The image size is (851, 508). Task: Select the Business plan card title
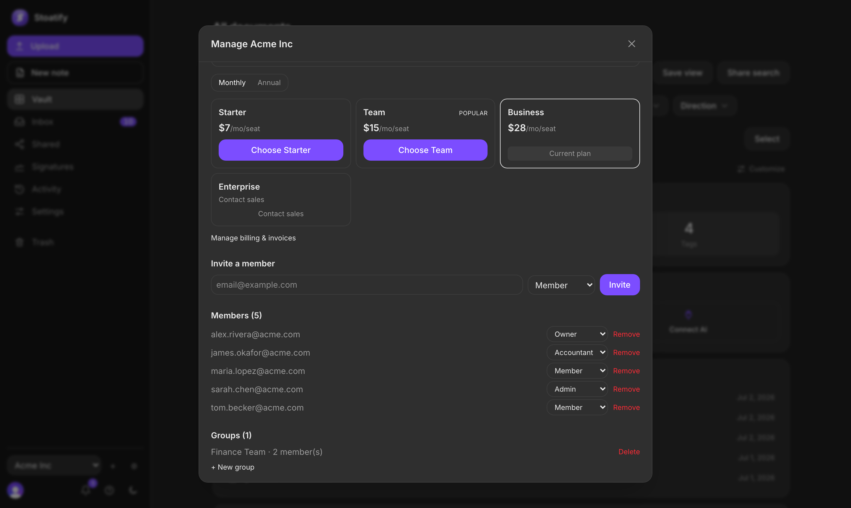(x=526, y=112)
